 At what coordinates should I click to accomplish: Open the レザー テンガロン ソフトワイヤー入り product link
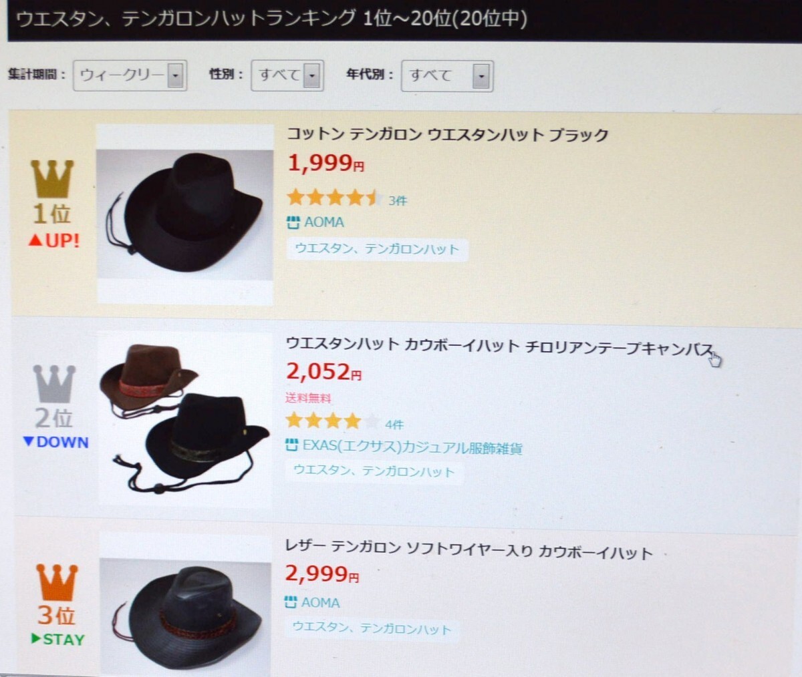point(469,551)
